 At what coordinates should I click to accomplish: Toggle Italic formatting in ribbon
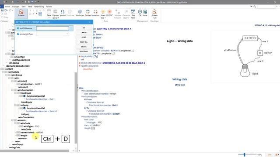tap(34, 10)
